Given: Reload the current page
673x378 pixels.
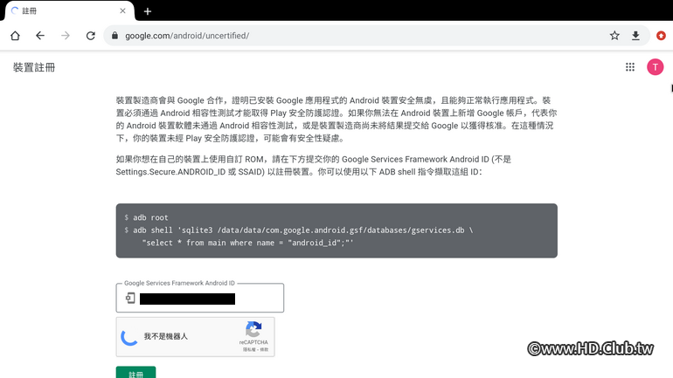Looking at the screenshot, I should click(91, 36).
